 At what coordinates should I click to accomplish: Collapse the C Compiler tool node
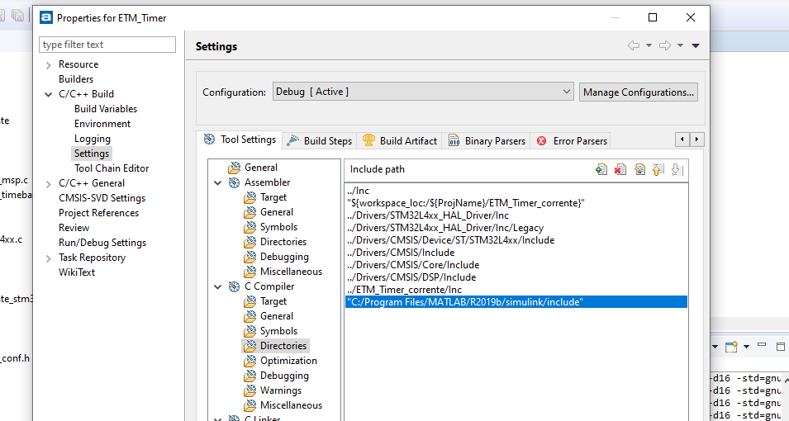pyautogui.click(x=219, y=286)
